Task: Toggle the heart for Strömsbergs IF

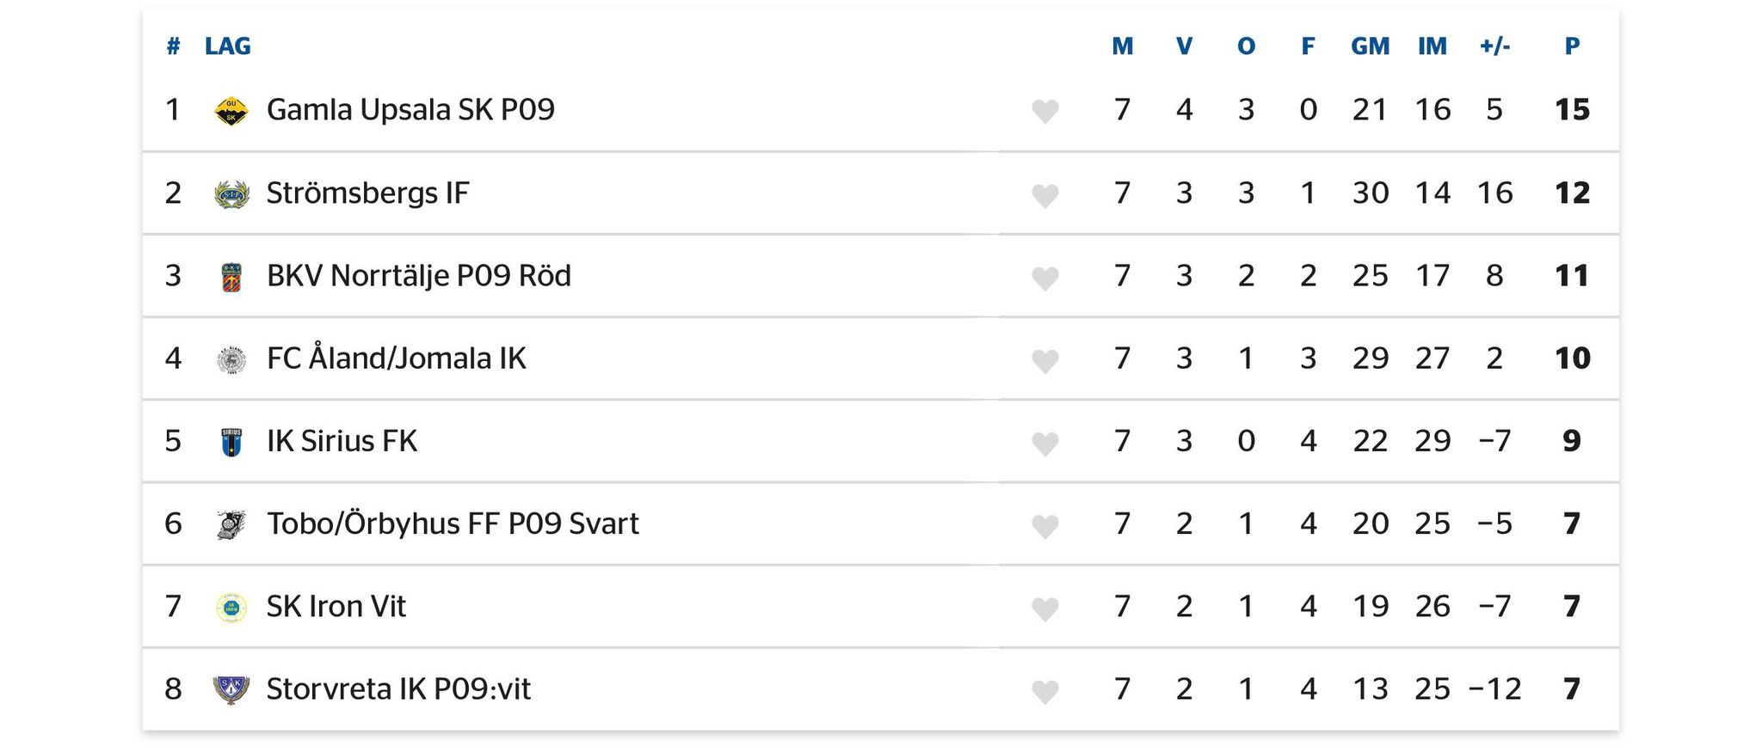Action: pos(1044,195)
